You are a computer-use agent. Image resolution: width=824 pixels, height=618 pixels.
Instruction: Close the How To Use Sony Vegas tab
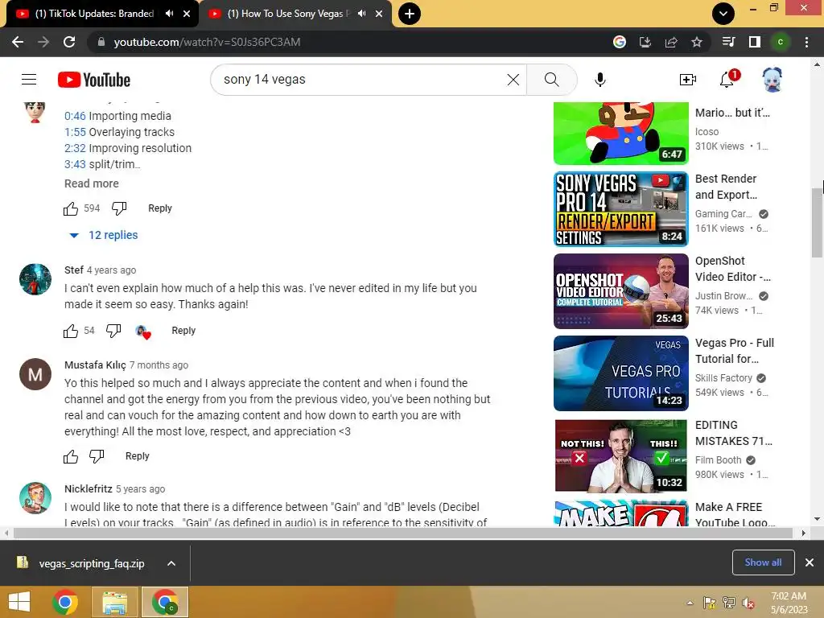(x=379, y=14)
